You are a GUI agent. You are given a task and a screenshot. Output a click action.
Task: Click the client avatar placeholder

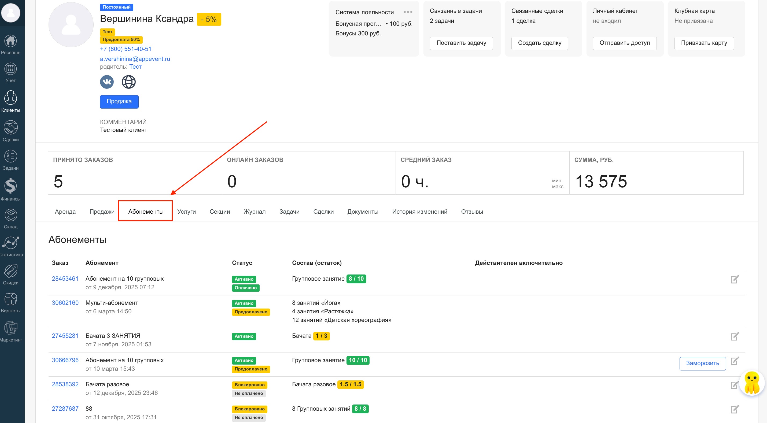pos(71,25)
